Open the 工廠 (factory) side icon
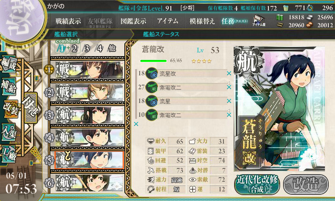 pos(9,154)
